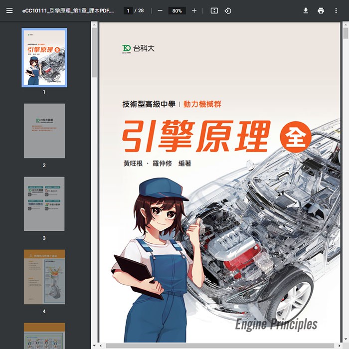Toggle the sidebar with hamburger menu icon

coord(9,10)
